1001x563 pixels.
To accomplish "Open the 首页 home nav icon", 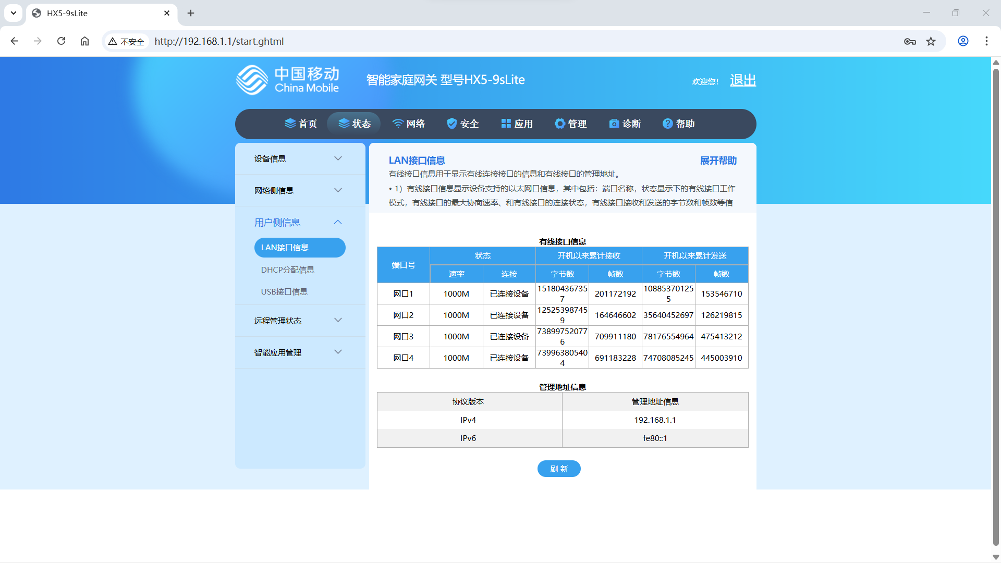I will pos(290,124).
